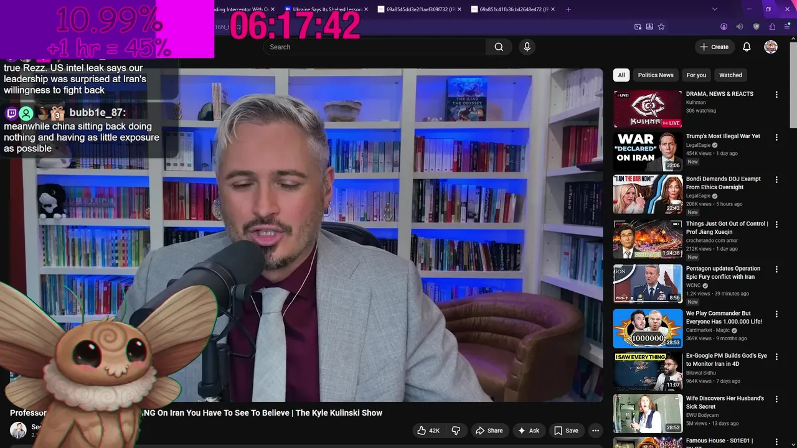This screenshot has width=797, height=448.
Task: Open the channel avatar below the video
Action: pos(18,430)
